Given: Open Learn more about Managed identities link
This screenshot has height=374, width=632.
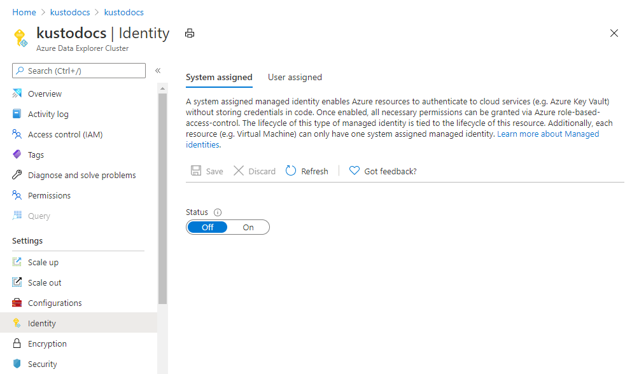Looking at the screenshot, I should click(547, 134).
